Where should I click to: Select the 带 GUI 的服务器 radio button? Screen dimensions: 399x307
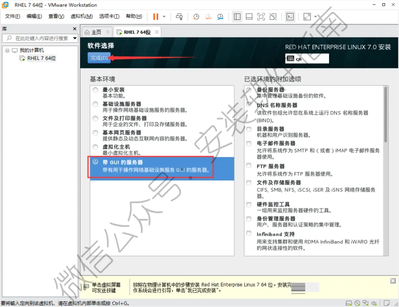(95, 162)
